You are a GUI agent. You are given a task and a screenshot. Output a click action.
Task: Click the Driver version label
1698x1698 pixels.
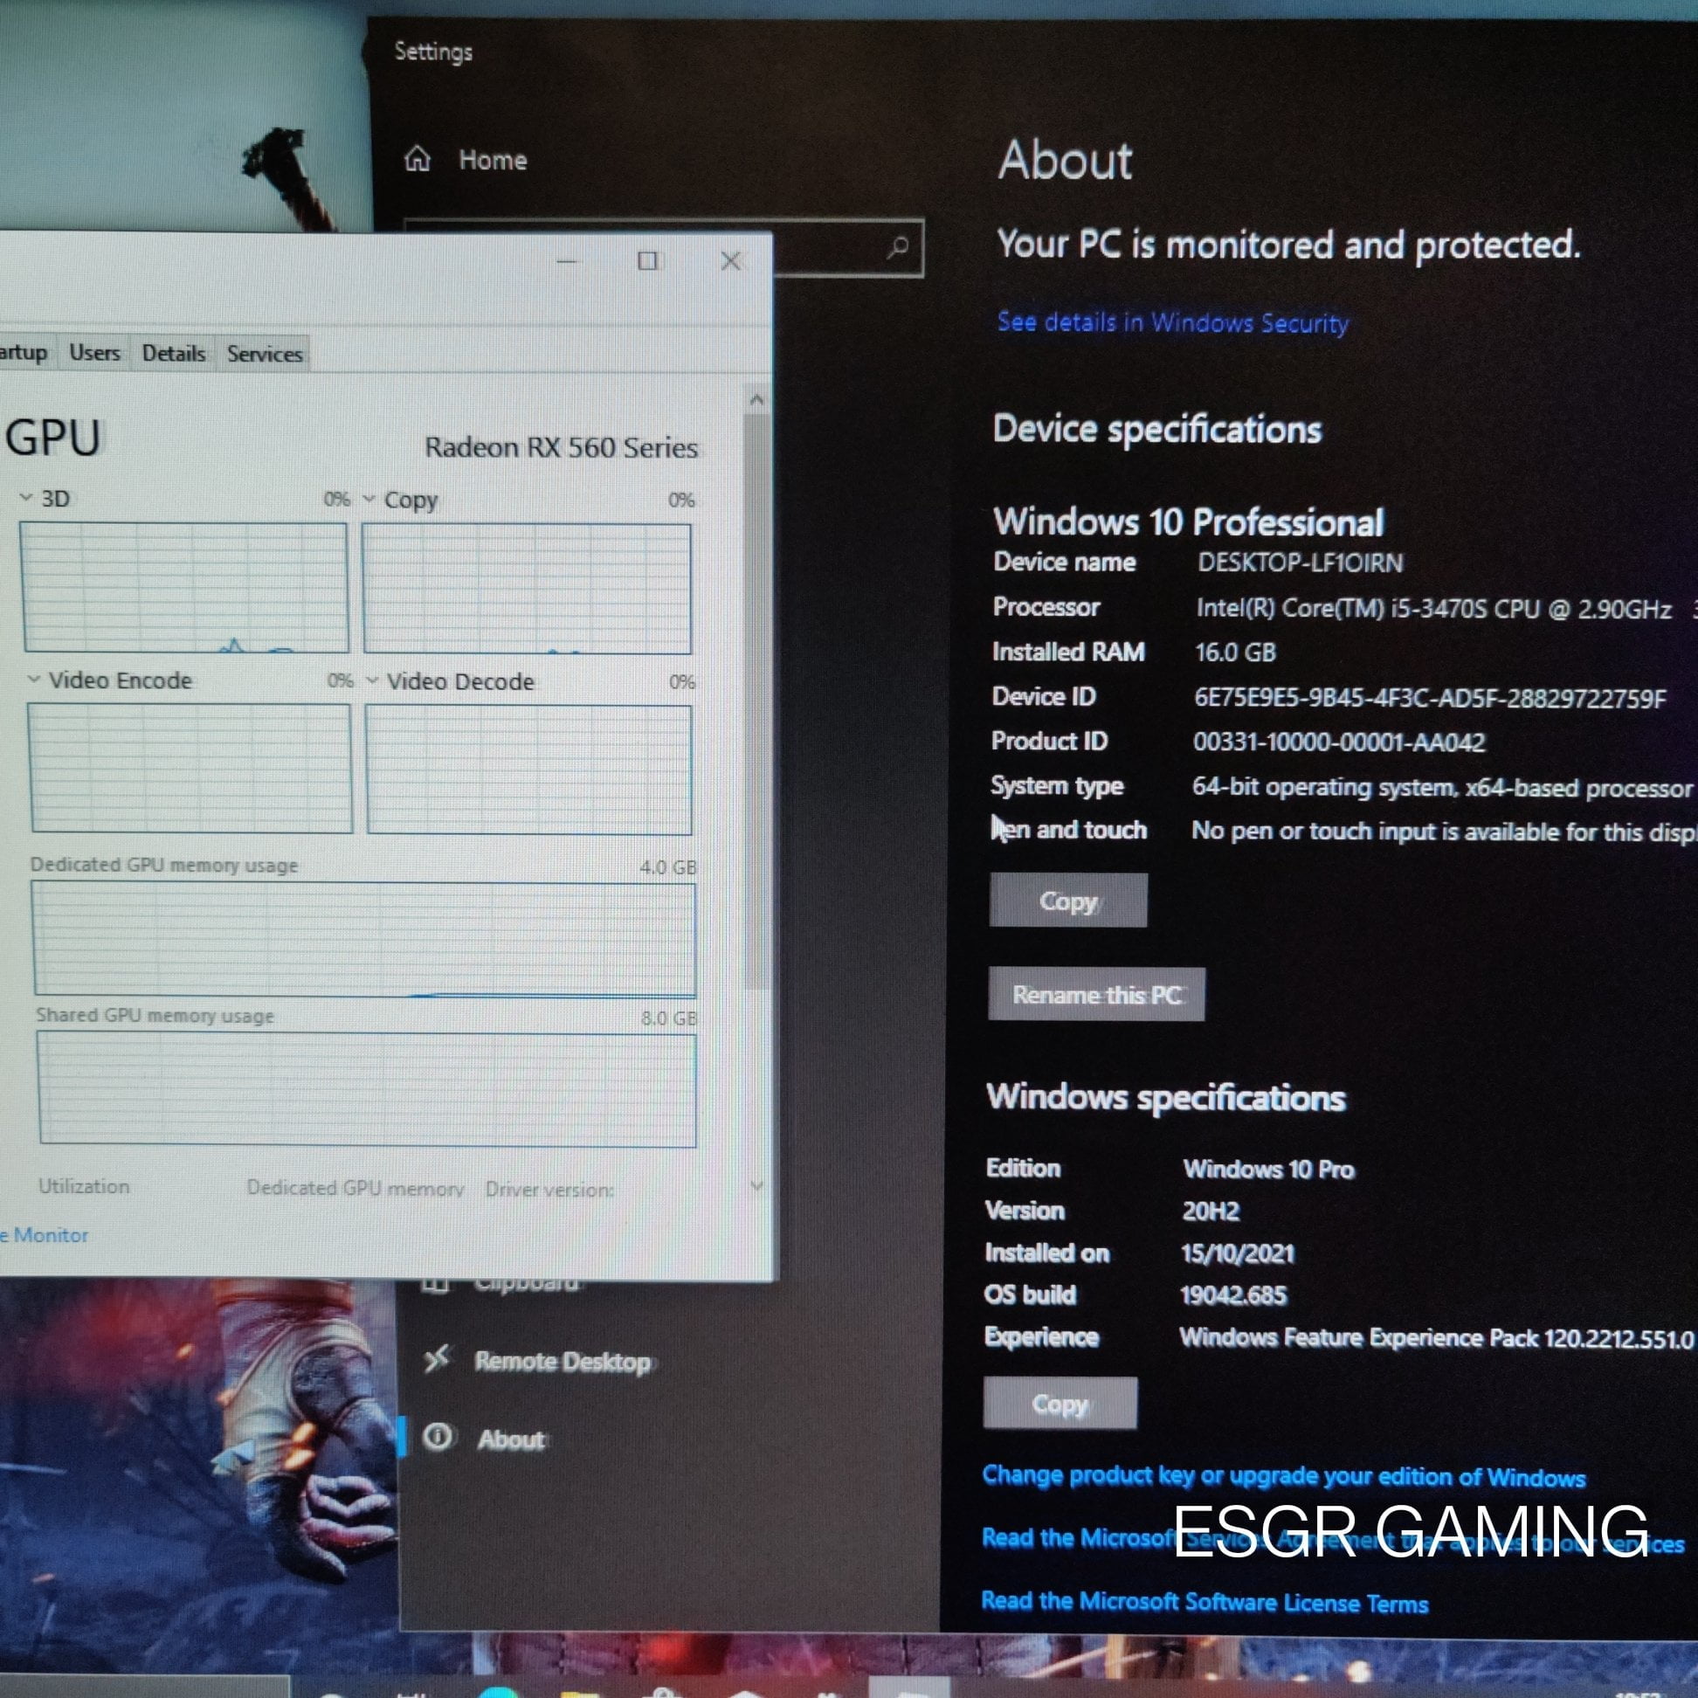pos(549,1190)
